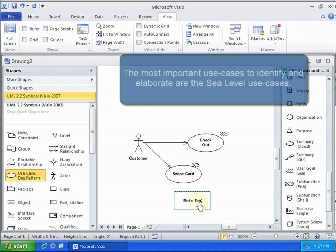Click the Quick Shapes stencil title
Image resolution: width=336 pixels, height=252 pixels.
pyautogui.click(x=50, y=88)
